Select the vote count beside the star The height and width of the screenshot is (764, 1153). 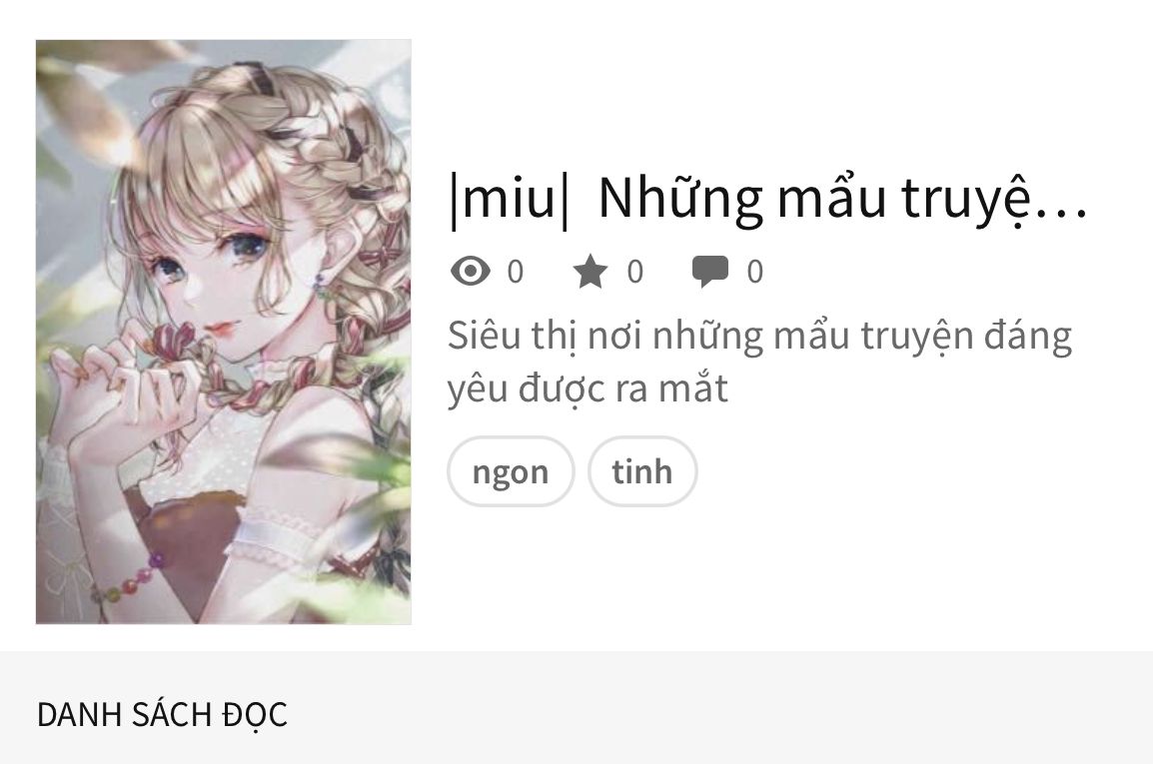[635, 272]
